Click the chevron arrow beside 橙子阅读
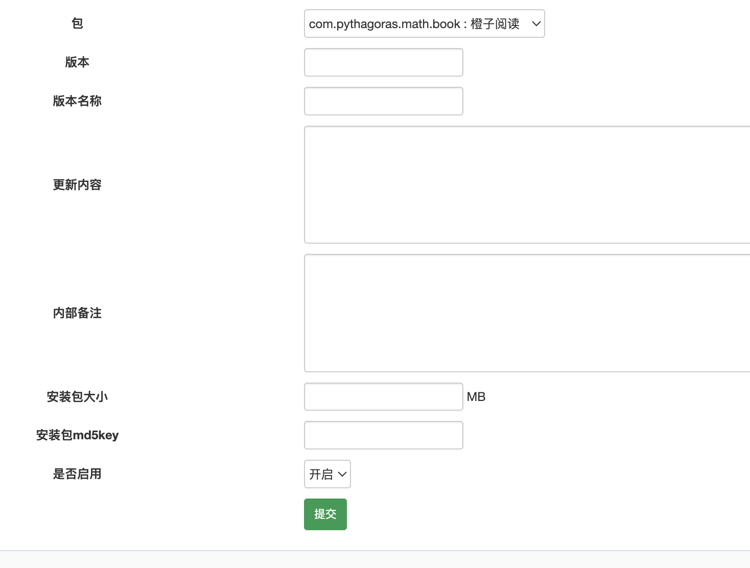The width and height of the screenshot is (750, 568). (x=536, y=23)
